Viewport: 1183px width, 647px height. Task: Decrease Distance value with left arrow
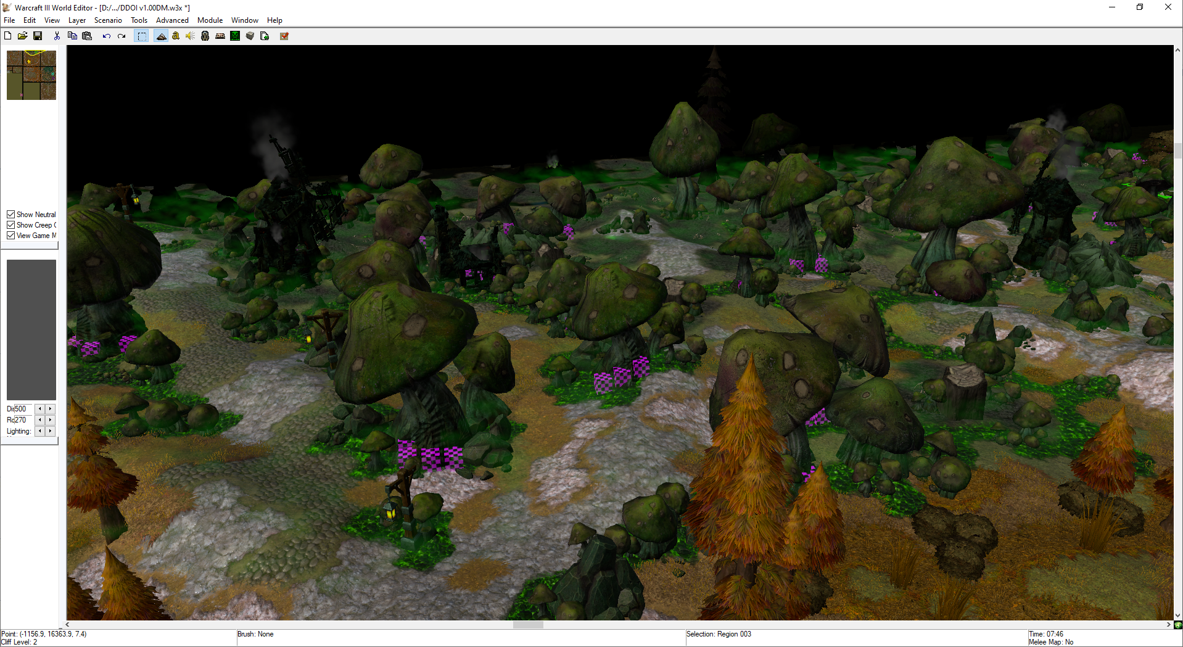tap(40, 409)
